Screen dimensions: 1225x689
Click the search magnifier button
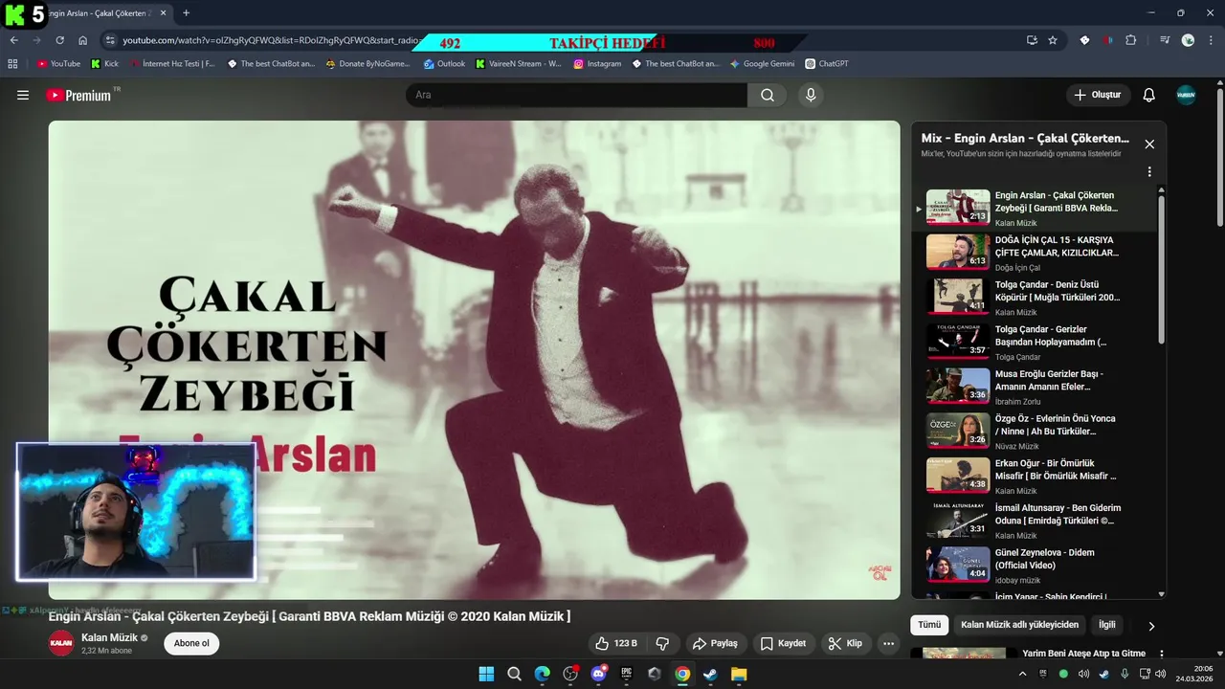(768, 95)
